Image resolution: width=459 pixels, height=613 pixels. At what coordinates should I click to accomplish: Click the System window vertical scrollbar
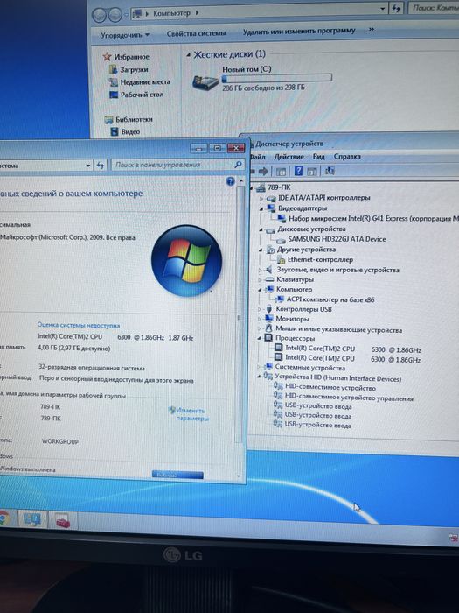240,313
